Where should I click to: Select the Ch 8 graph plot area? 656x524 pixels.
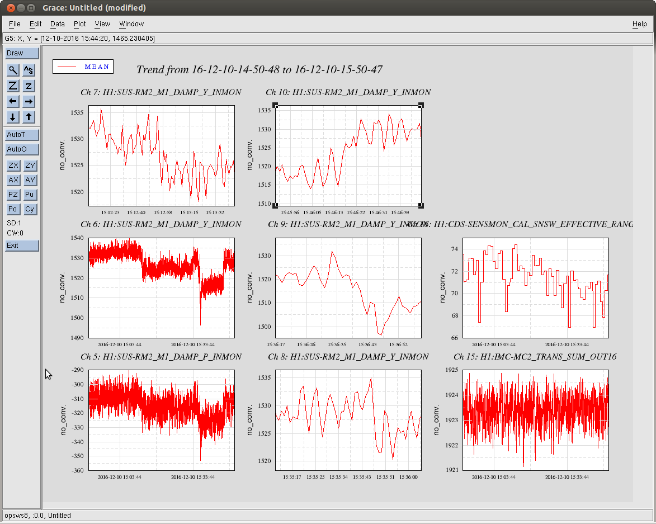point(348,420)
